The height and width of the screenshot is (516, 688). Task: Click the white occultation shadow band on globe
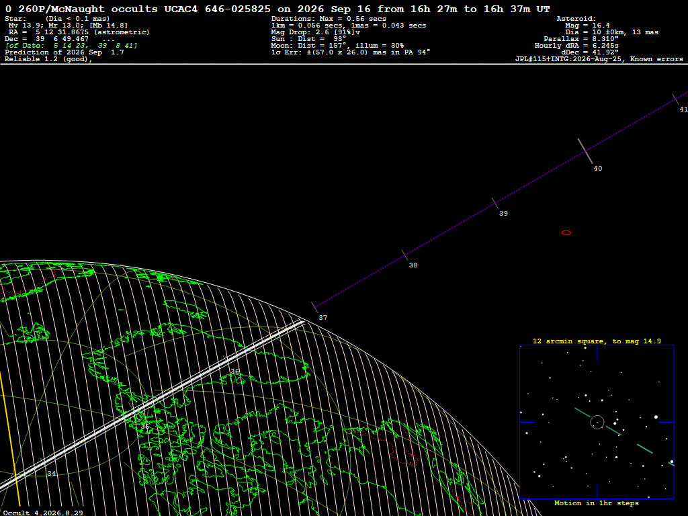(152, 405)
